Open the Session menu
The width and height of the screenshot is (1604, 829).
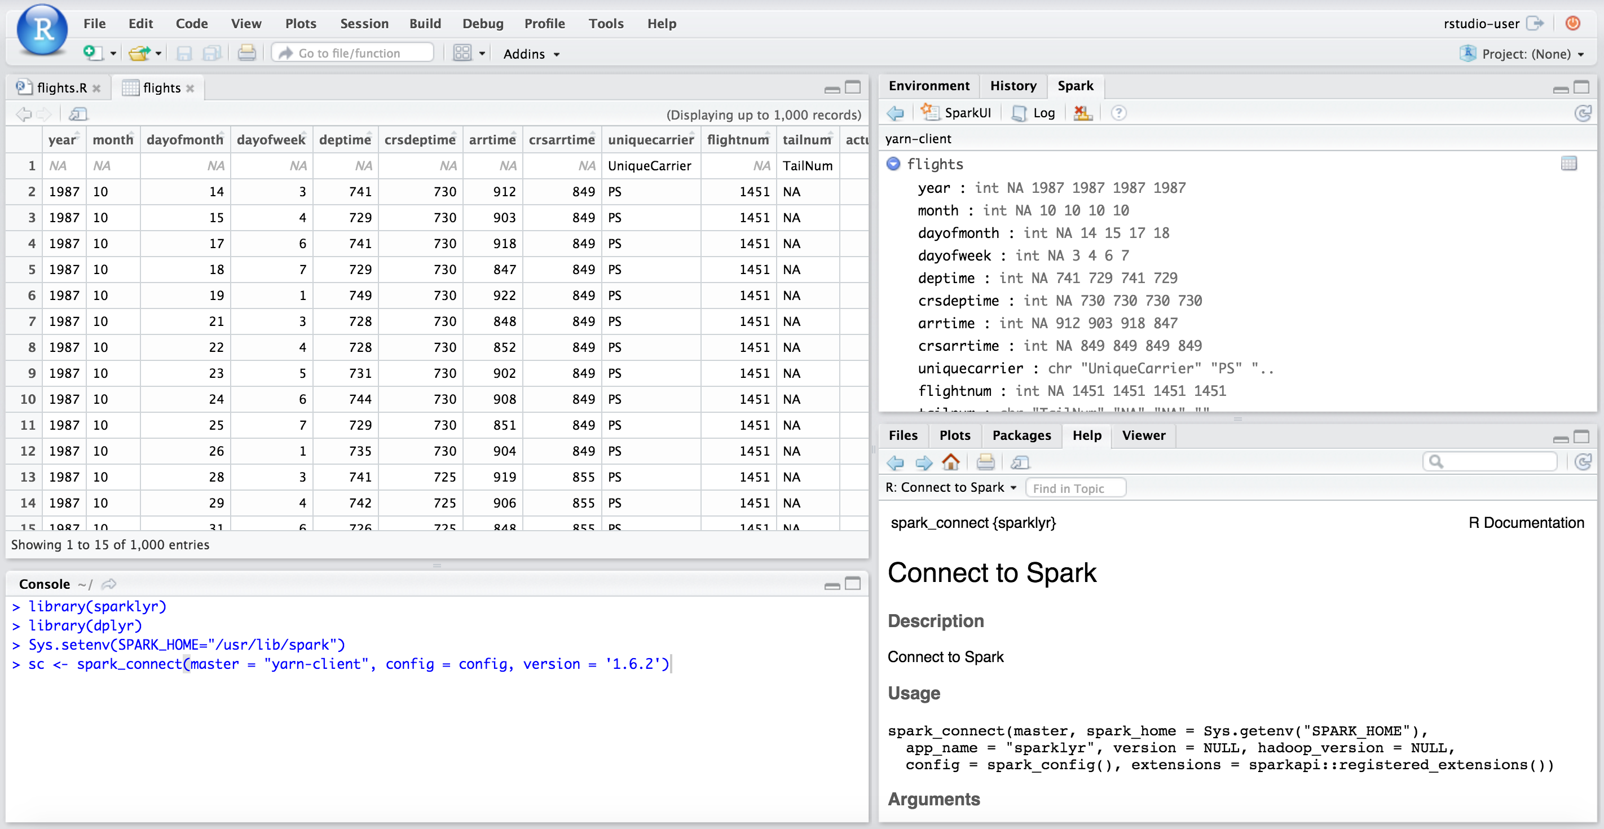[364, 24]
